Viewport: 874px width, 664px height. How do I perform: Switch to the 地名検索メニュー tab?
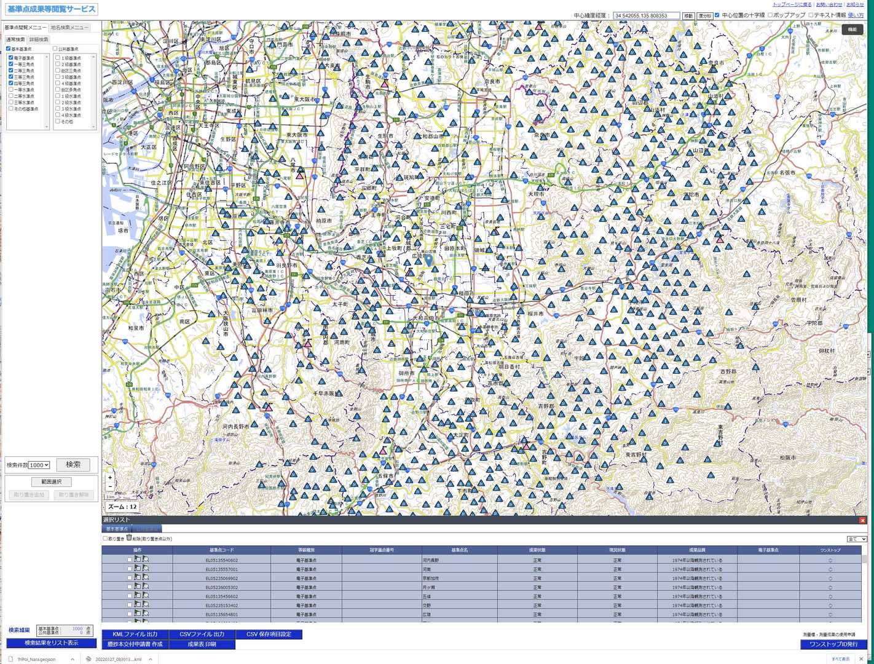point(69,28)
